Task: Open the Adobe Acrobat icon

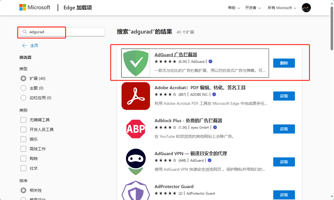Action: [136, 96]
